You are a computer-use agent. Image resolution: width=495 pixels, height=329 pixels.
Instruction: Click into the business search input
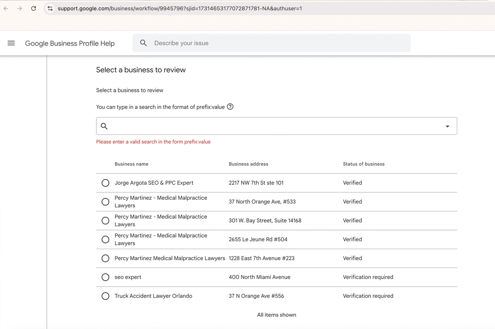277,126
